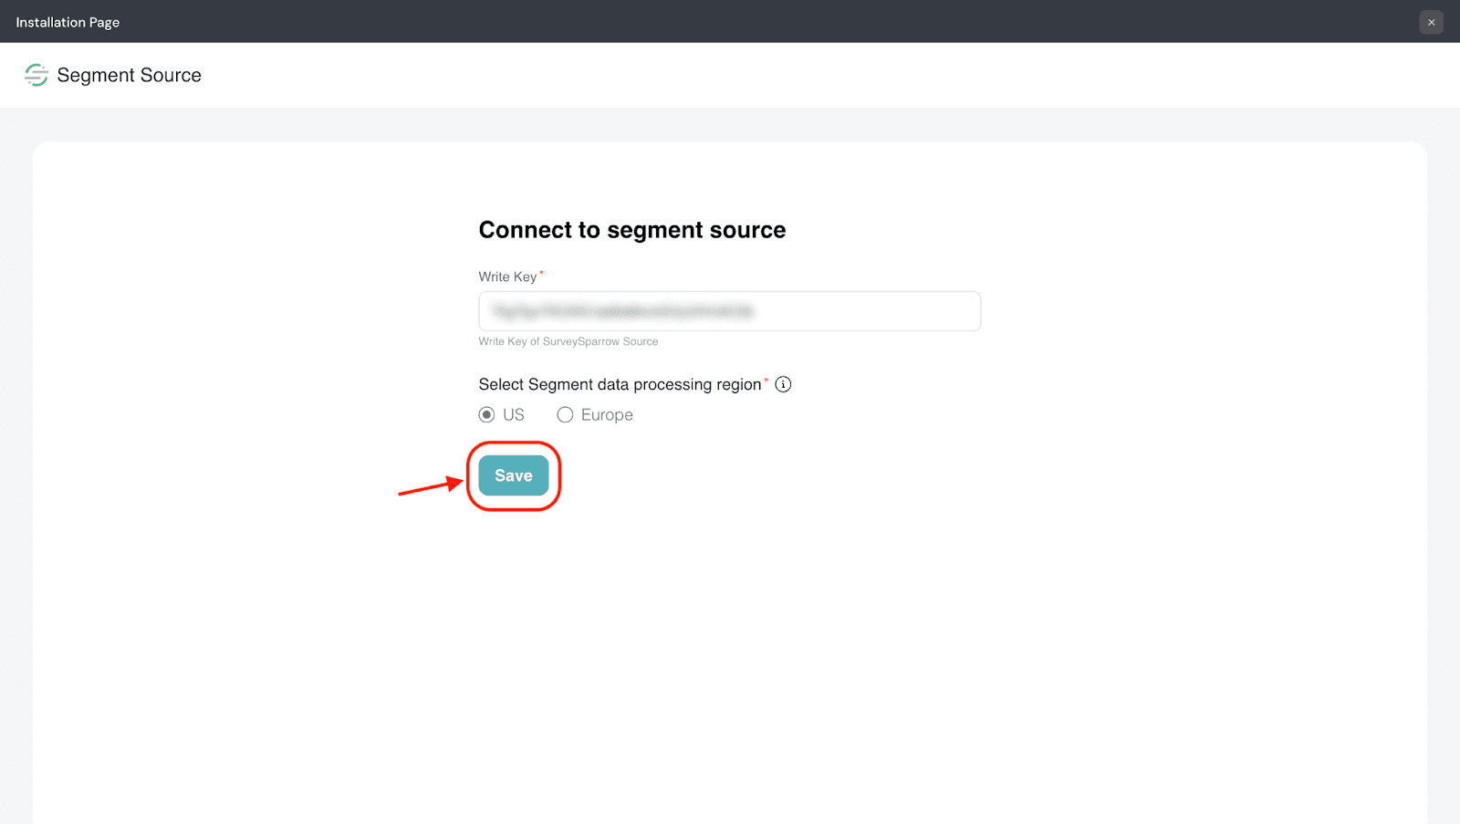Click the info icon beside processing region

point(783,384)
